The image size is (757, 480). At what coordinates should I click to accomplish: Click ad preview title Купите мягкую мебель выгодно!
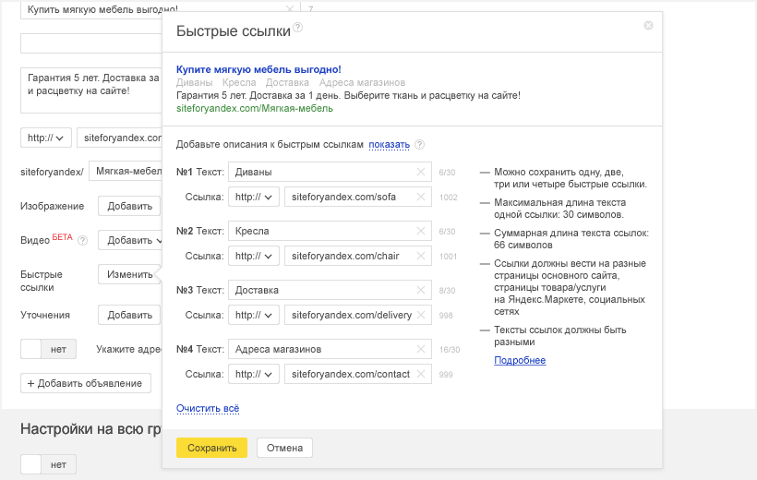(x=258, y=69)
